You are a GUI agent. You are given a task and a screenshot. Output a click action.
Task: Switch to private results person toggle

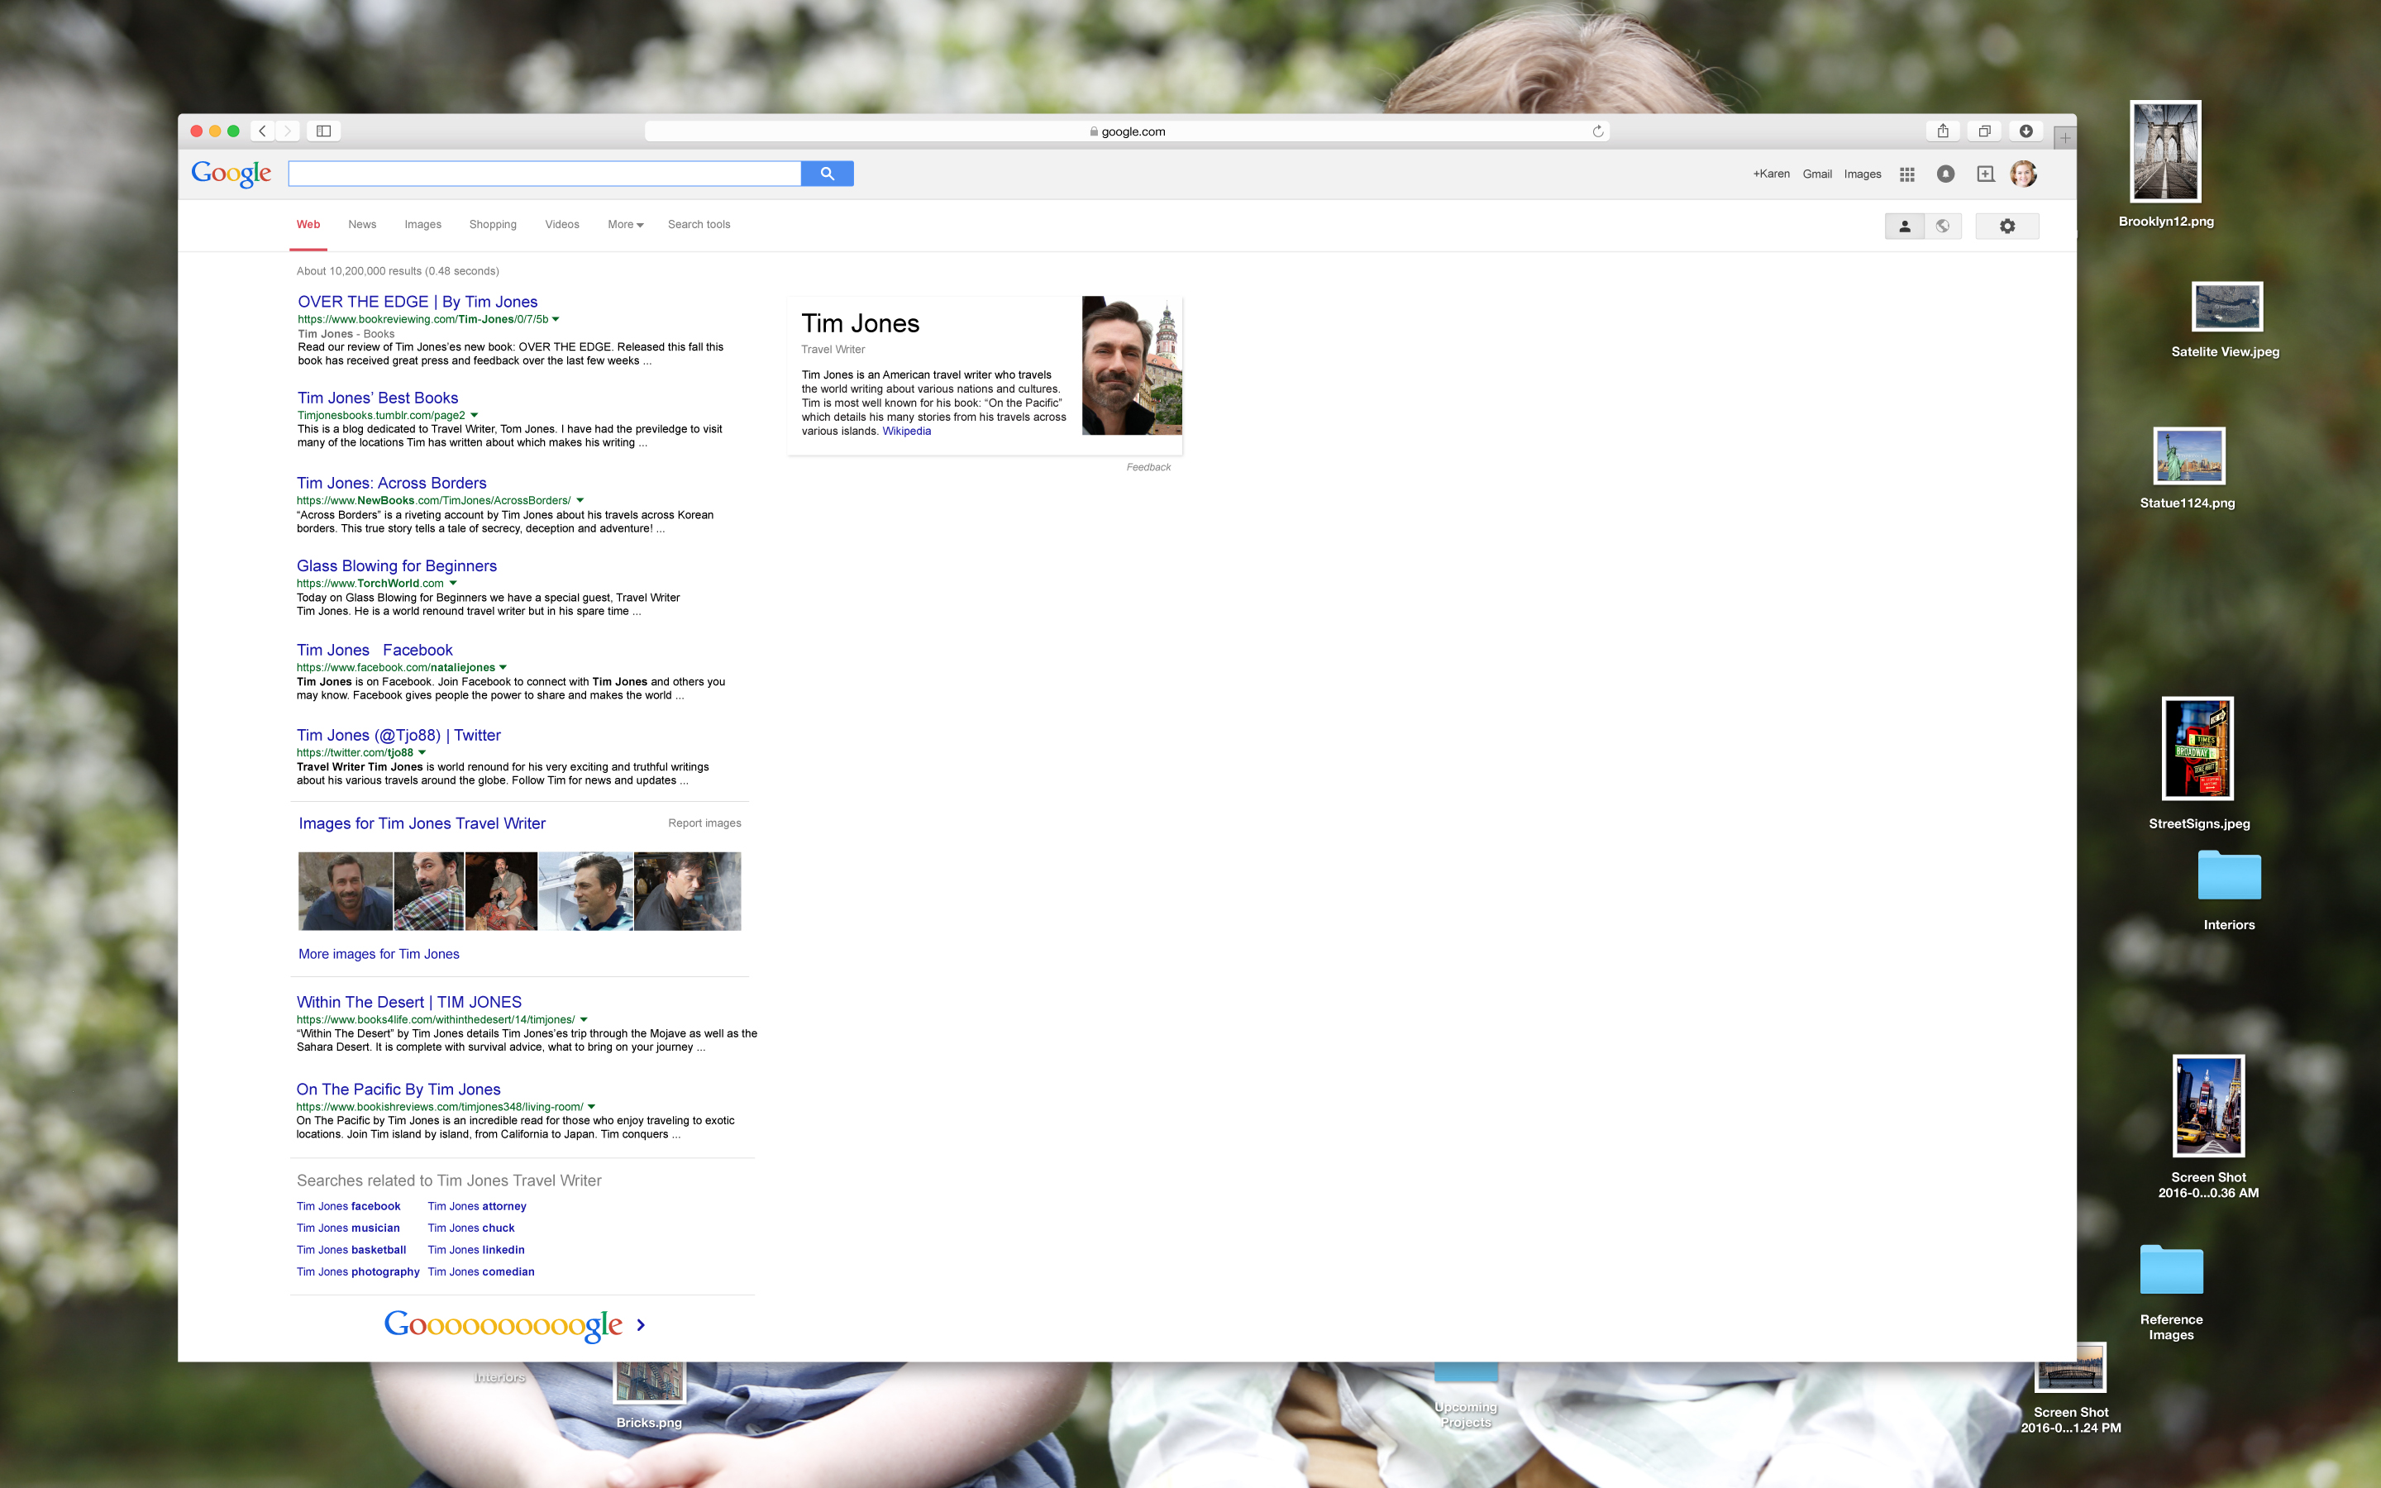(1904, 227)
